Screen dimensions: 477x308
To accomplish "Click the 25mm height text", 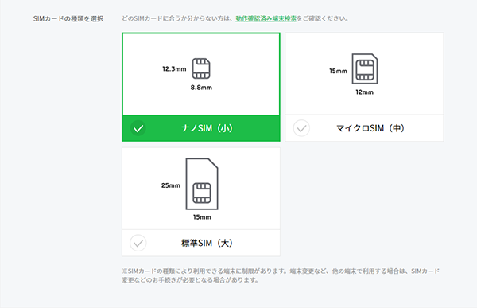I will click(171, 185).
